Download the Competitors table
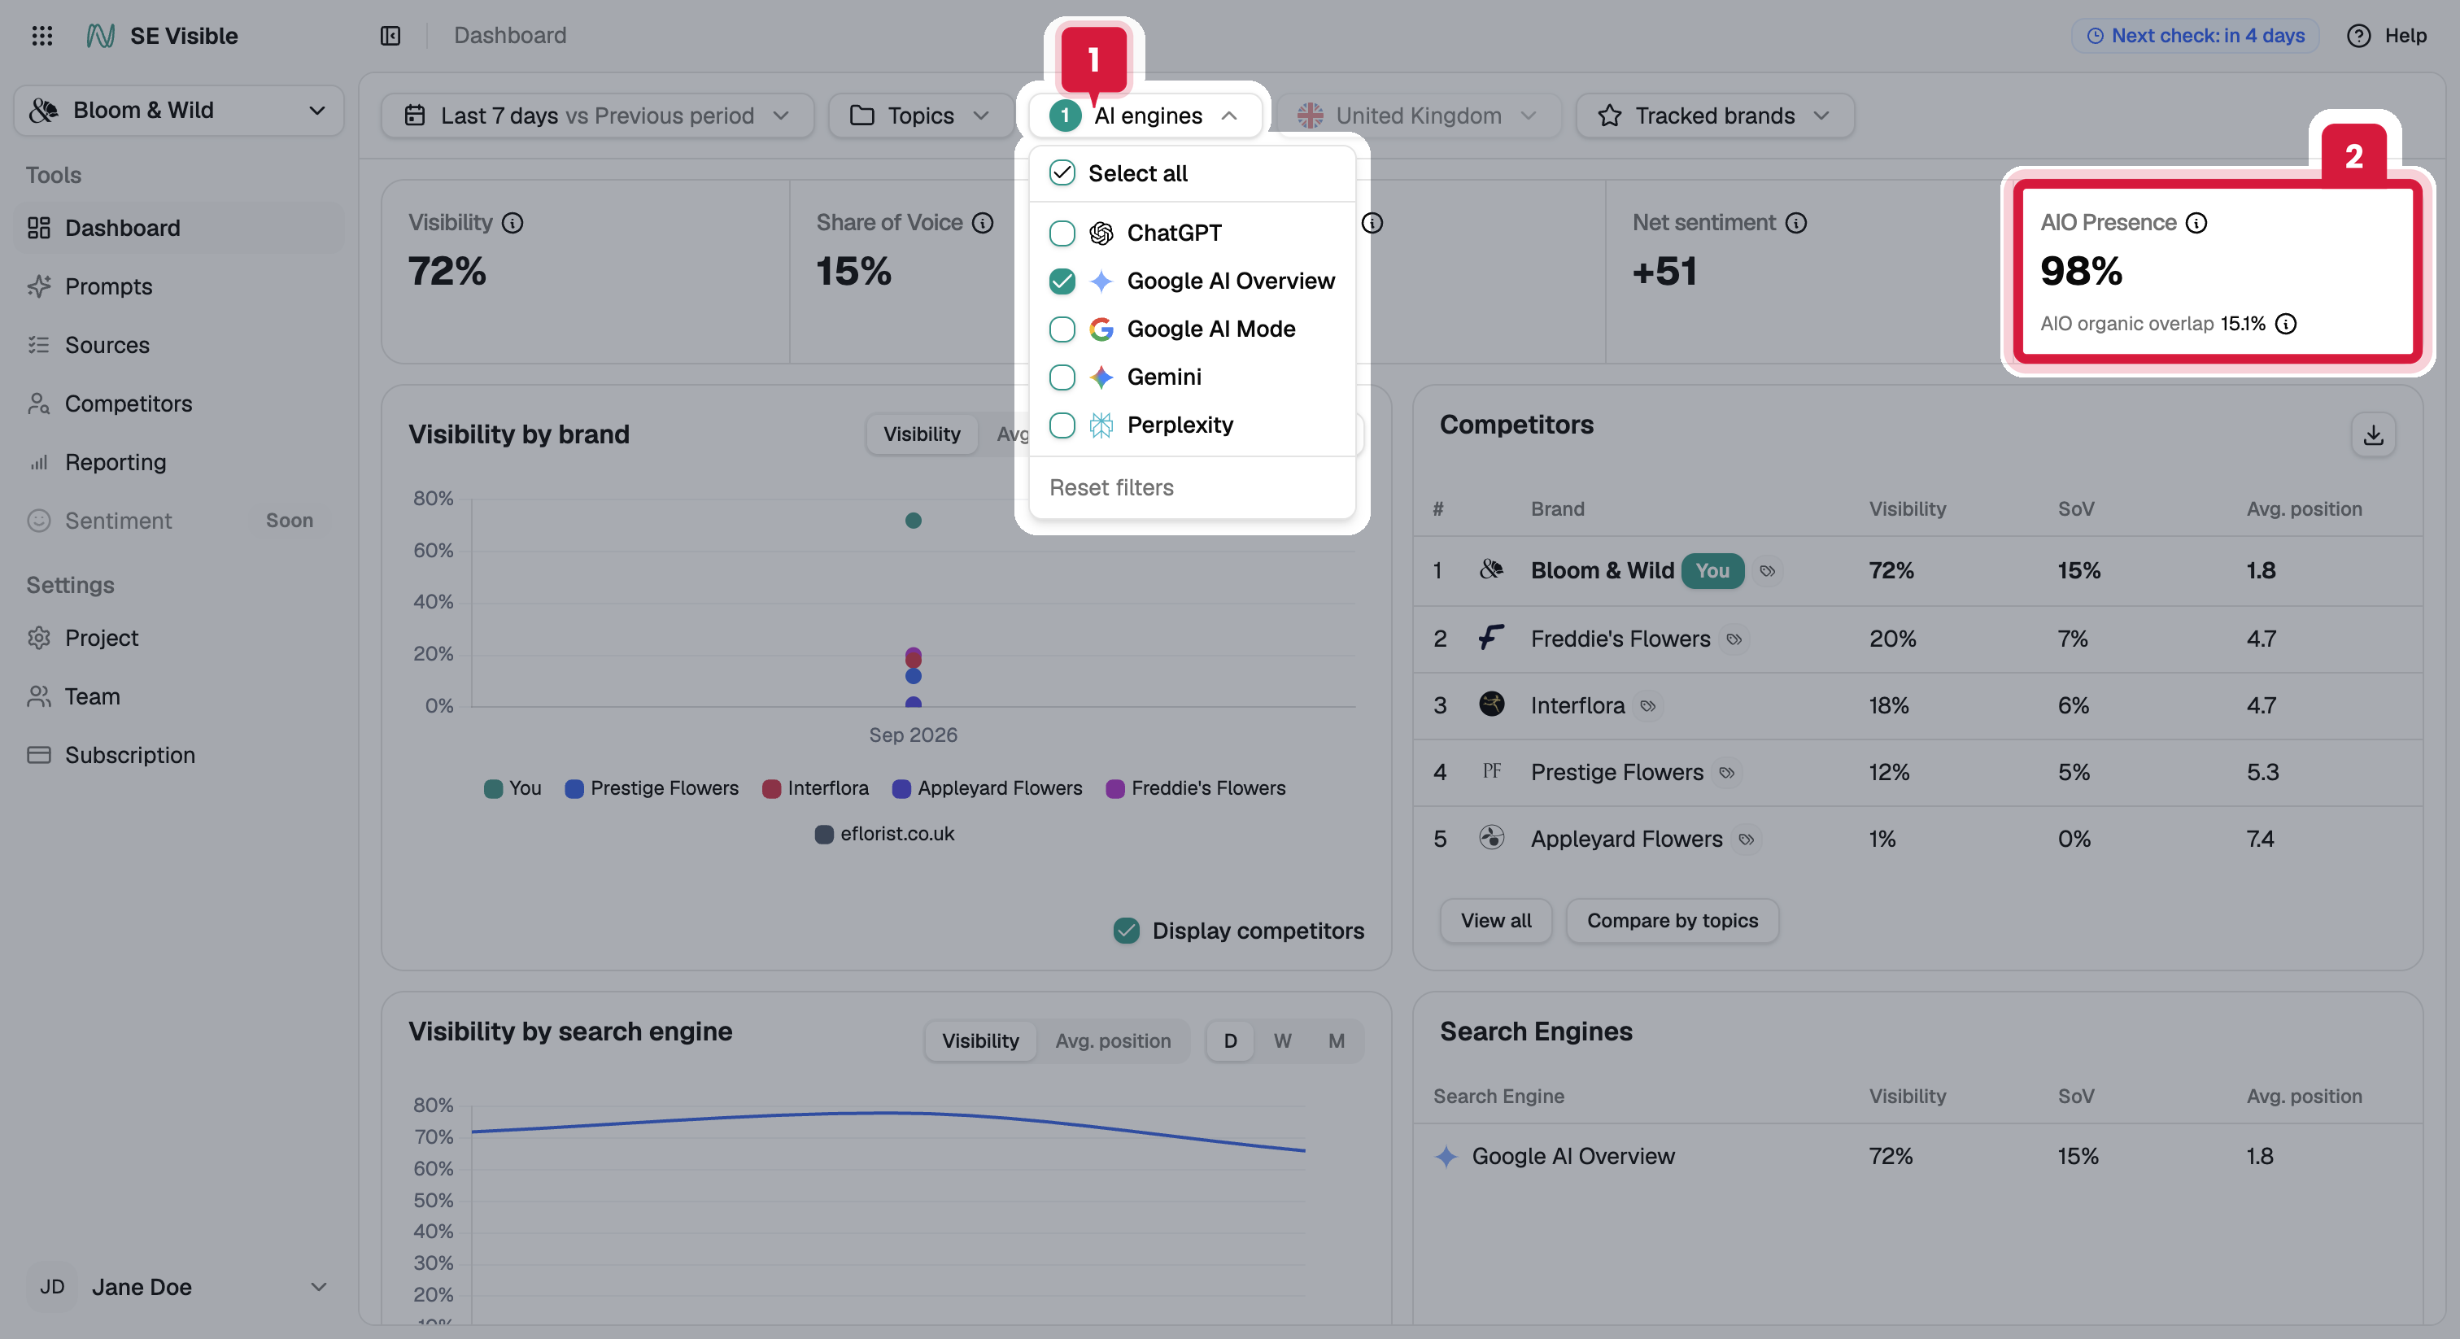Viewport: 2460px width, 1339px height. click(2372, 434)
